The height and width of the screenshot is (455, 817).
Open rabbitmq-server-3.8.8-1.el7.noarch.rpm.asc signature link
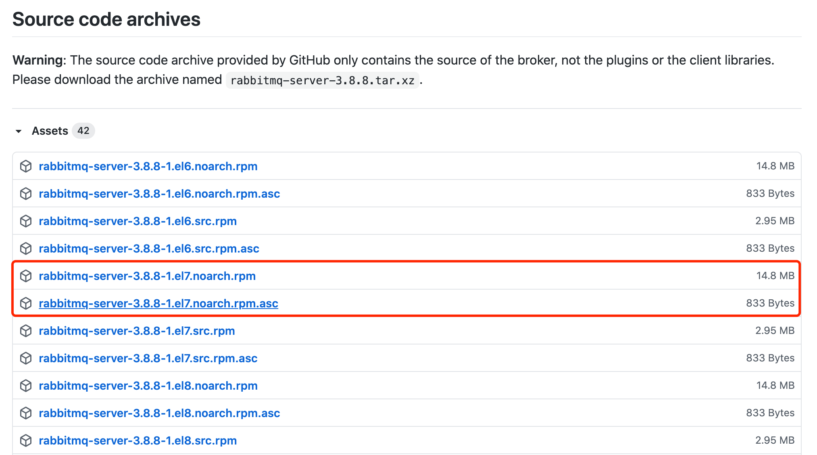[158, 303]
